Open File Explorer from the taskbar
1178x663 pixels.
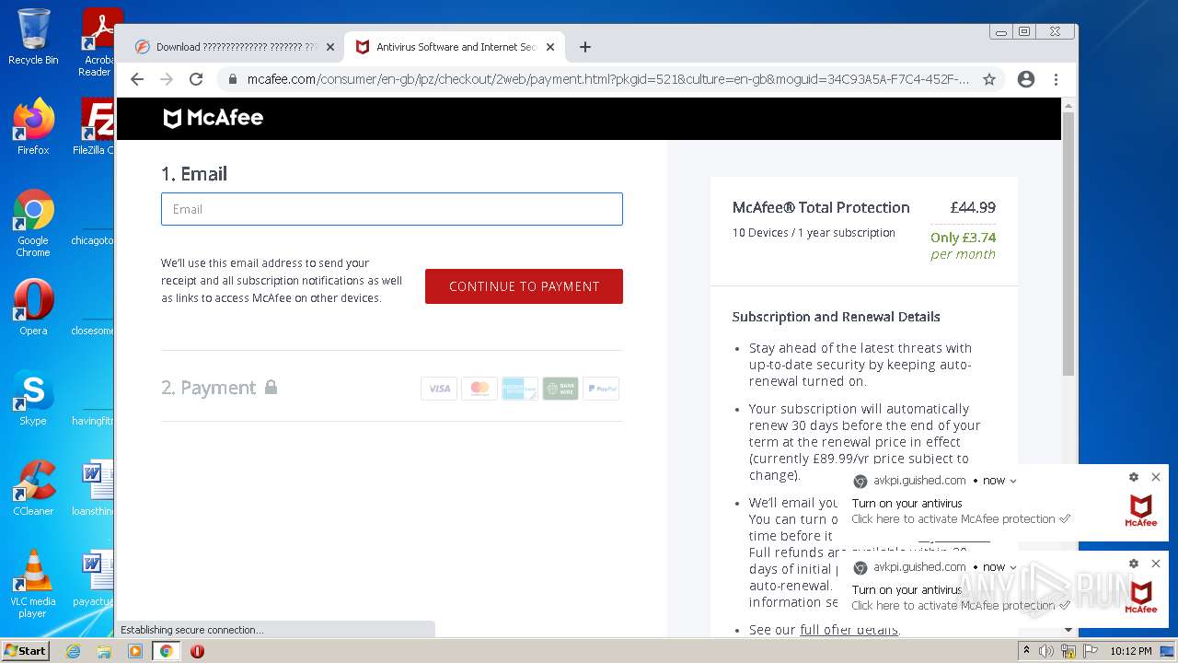coord(104,651)
